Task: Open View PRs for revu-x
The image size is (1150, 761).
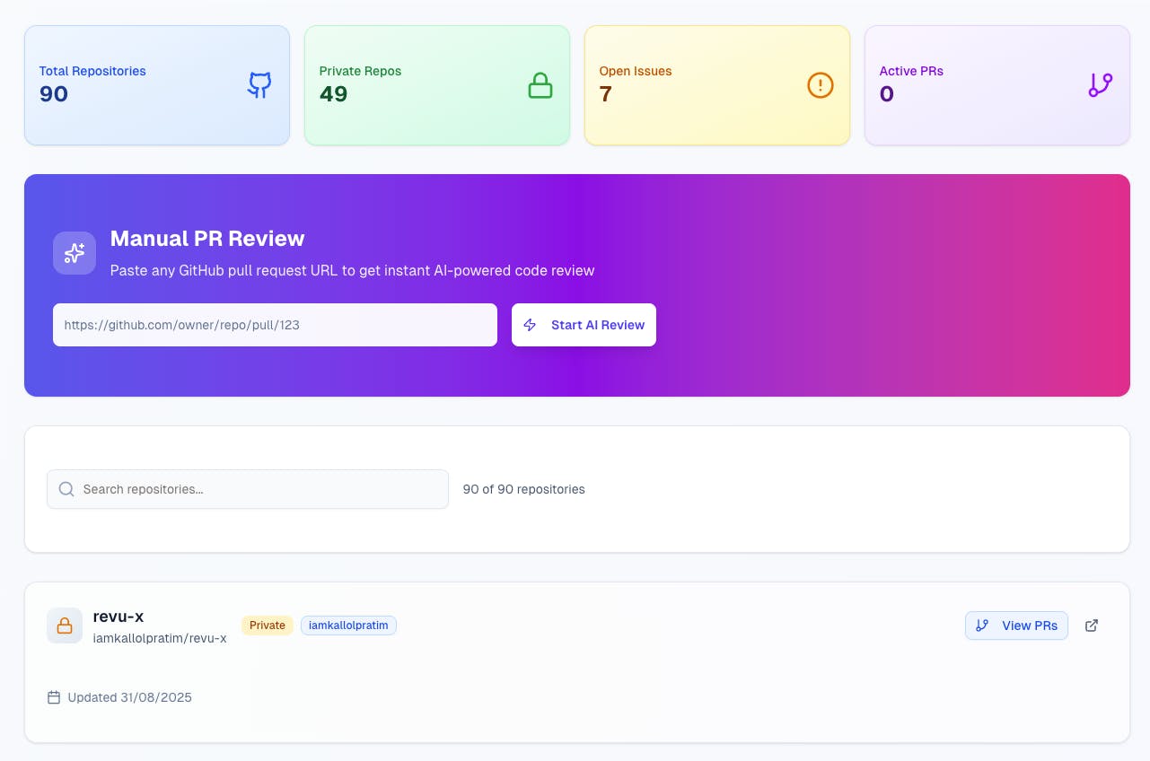Action: (x=1016, y=625)
